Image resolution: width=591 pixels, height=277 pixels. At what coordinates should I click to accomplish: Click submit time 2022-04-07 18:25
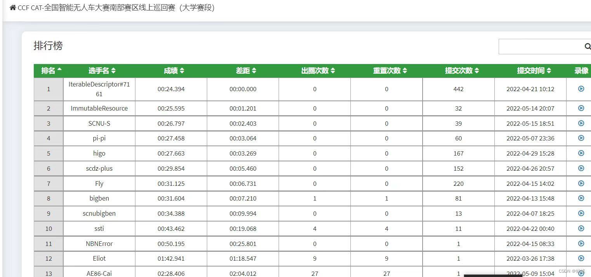click(x=530, y=213)
